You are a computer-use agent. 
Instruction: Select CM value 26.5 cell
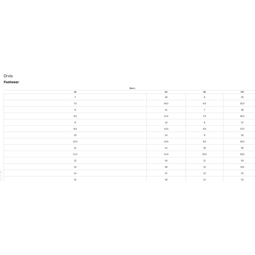point(242,116)
